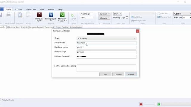Click the connection string text area
The image size is (191, 107).
tap(107, 68)
